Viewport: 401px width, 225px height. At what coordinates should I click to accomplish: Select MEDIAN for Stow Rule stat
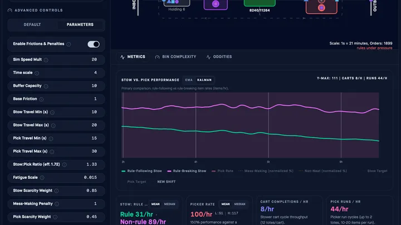pos(169,204)
